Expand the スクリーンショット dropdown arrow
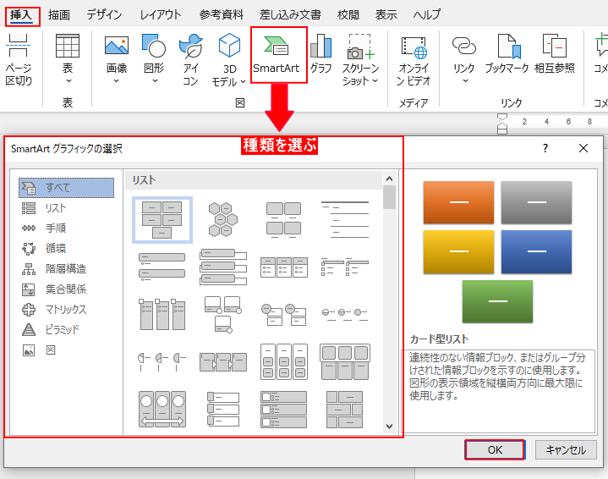Screen dimensions: 608x479 pos(375,80)
